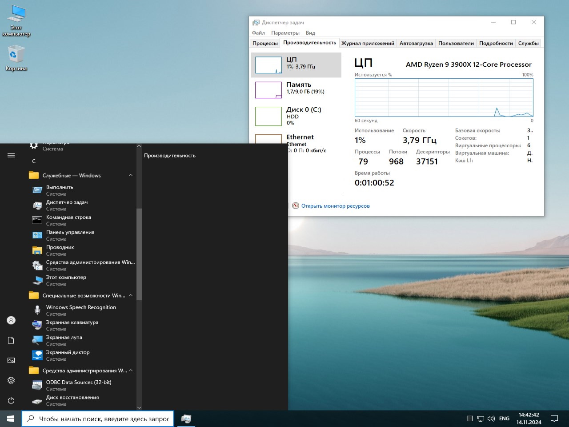Switch to the Процессы tab
569x427 pixels.
pos(265,43)
